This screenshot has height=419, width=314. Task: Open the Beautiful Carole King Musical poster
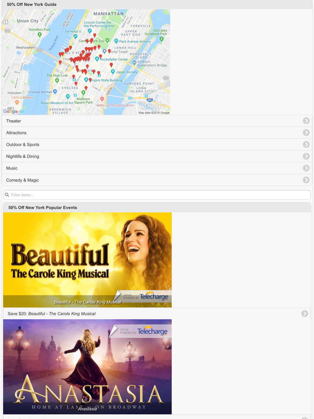87,260
